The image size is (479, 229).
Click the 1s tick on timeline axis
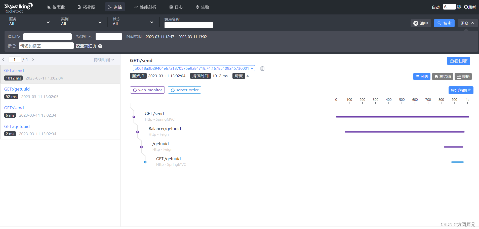(467, 100)
